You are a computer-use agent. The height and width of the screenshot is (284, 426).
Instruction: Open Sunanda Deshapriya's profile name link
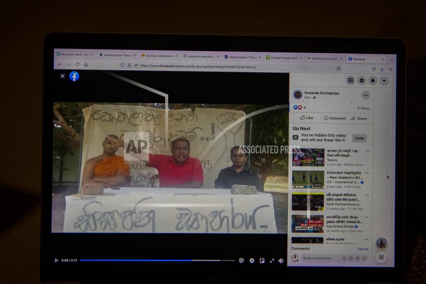click(x=322, y=93)
